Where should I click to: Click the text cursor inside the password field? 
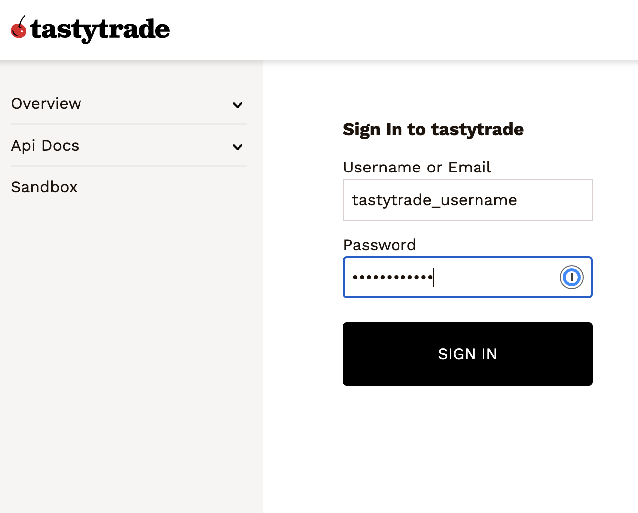point(434,277)
